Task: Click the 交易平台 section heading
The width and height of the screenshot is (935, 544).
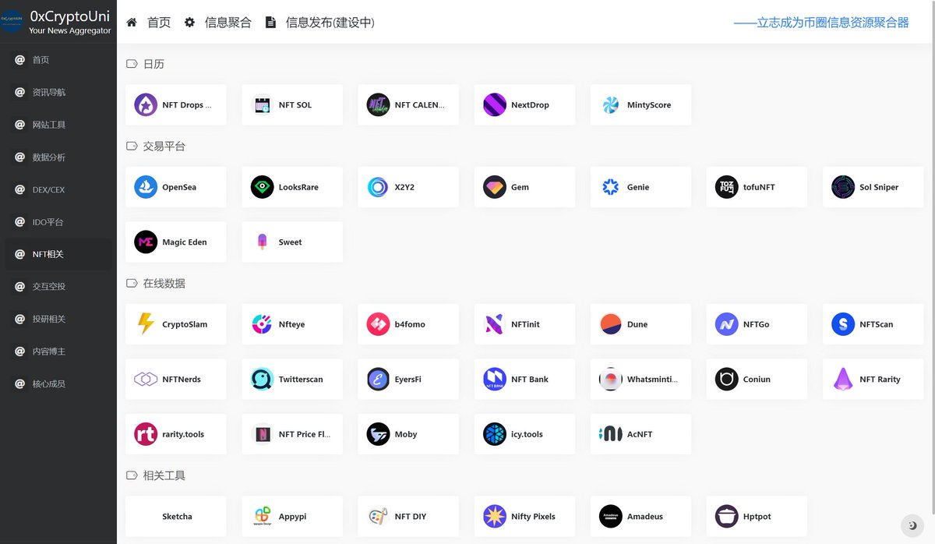Action: (x=164, y=146)
